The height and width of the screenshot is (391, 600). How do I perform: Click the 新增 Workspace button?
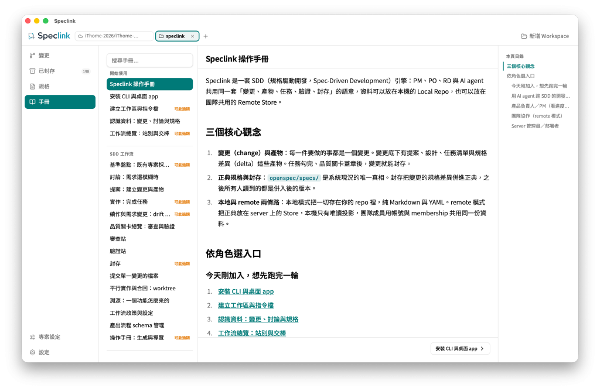coord(545,36)
